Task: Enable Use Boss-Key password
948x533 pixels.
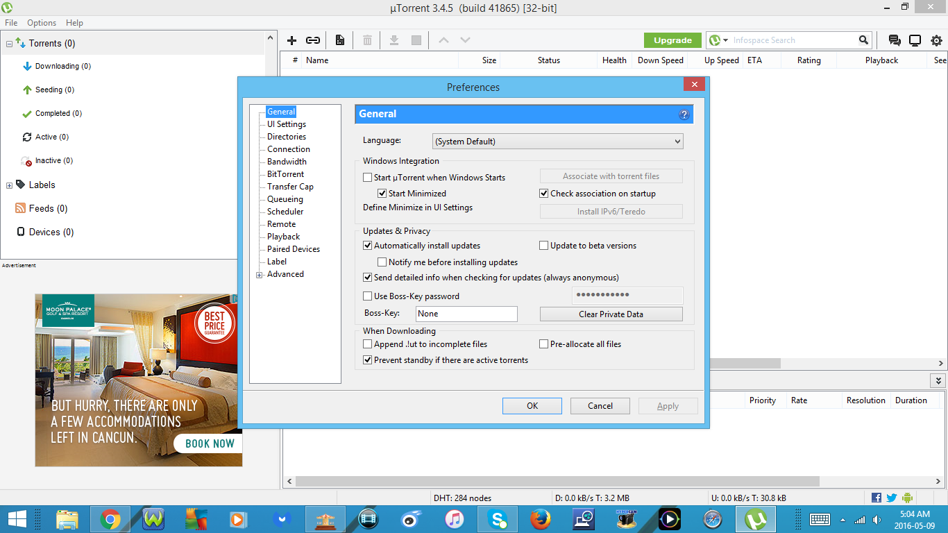Action: click(368, 296)
